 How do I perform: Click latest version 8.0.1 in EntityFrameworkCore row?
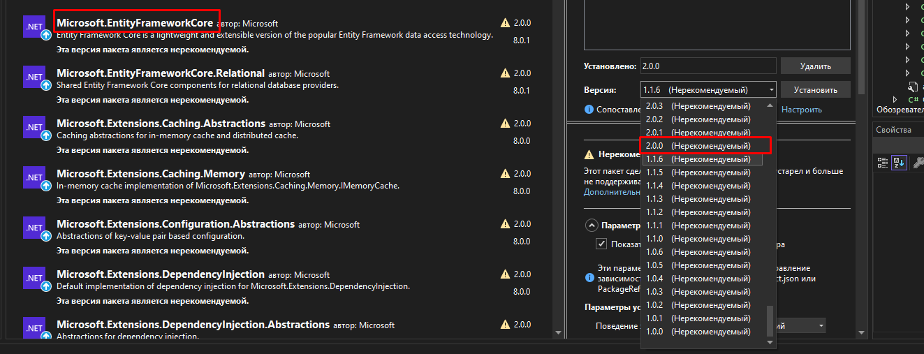[522, 40]
